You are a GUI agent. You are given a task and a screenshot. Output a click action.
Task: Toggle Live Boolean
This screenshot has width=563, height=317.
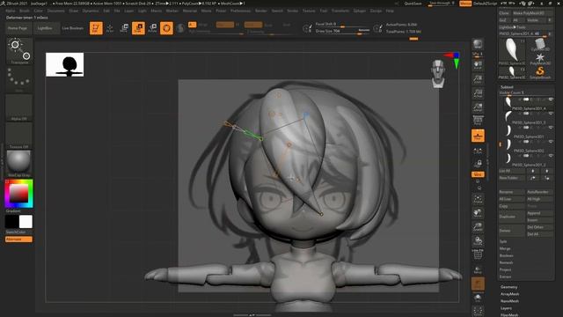pos(72,28)
